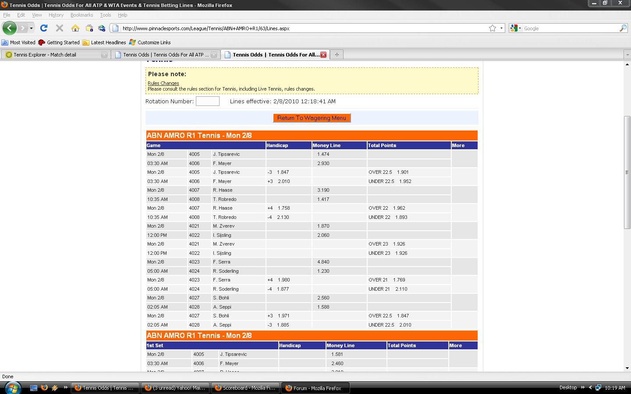Select S. Bohli handicap +3 1.971
The width and height of the screenshot is (631, 394).
click(x=278, y=316)
